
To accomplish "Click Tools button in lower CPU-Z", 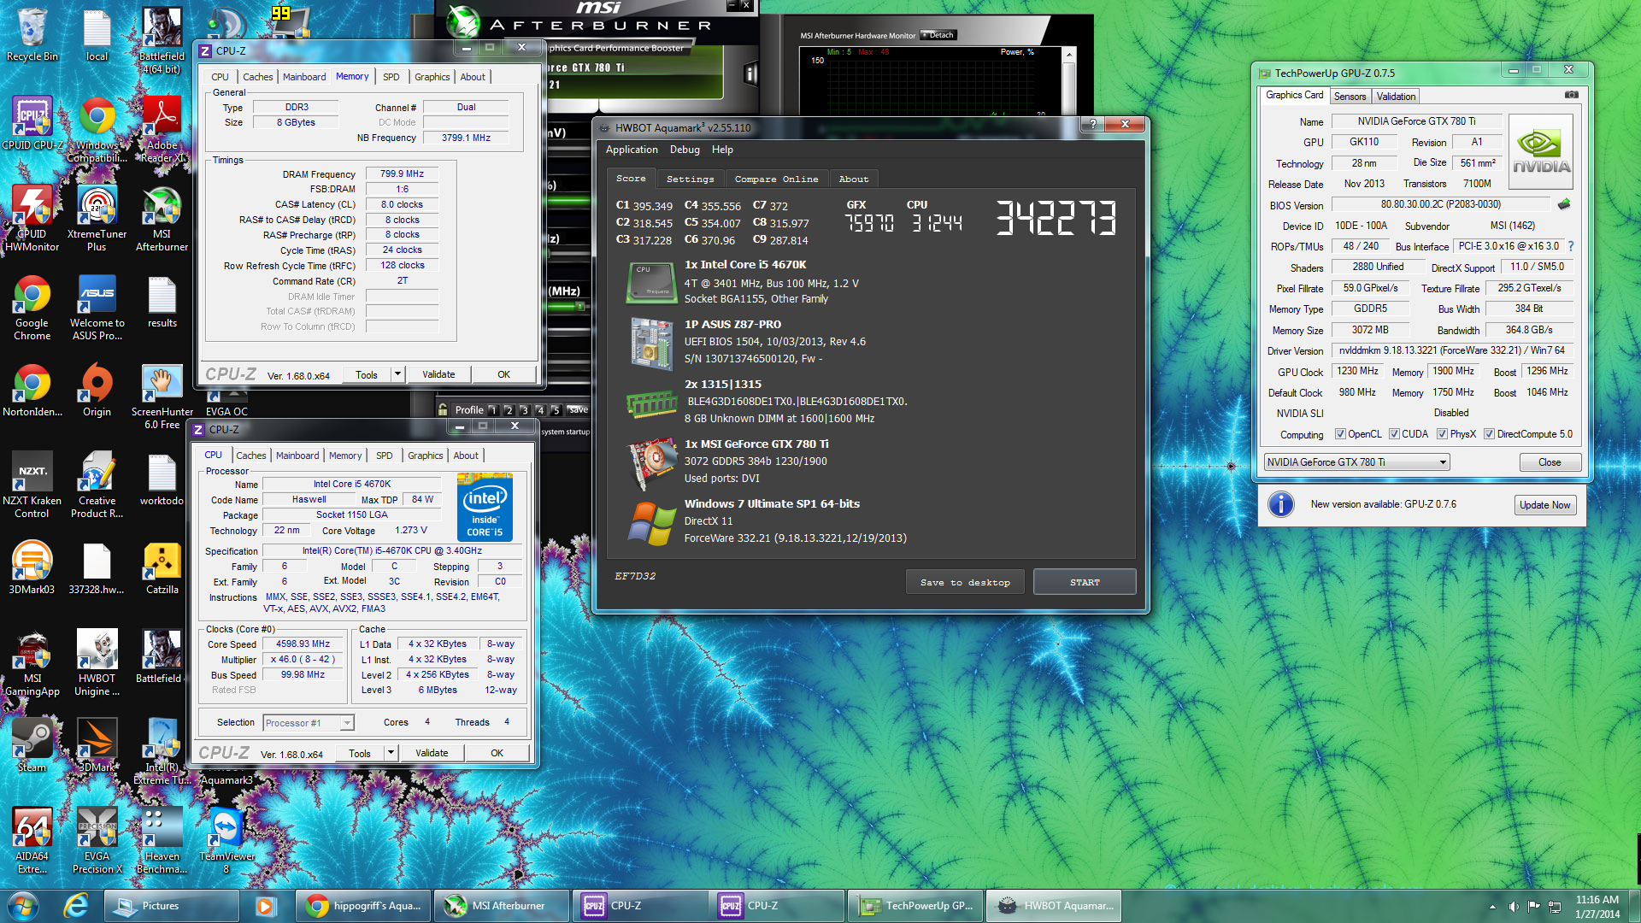I will pos(360,753).
